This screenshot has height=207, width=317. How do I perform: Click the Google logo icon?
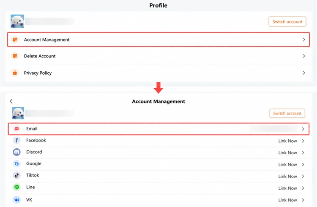pos(17,163)
